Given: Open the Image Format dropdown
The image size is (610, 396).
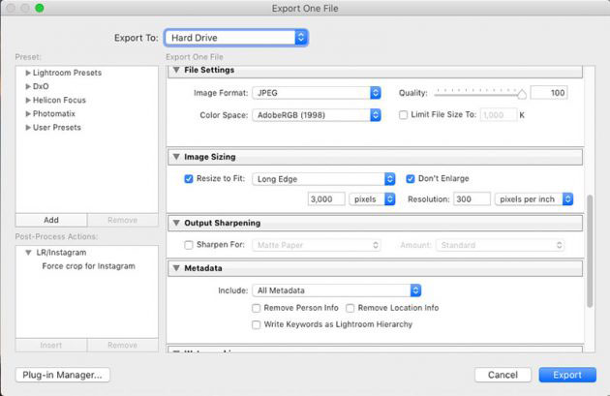Looking at the screenshot, I should click(317, 93).
